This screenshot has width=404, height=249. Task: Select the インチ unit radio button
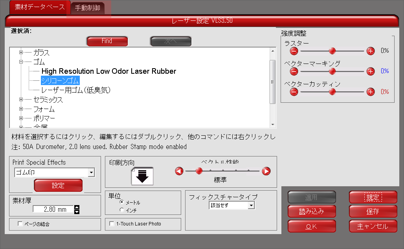122,210
